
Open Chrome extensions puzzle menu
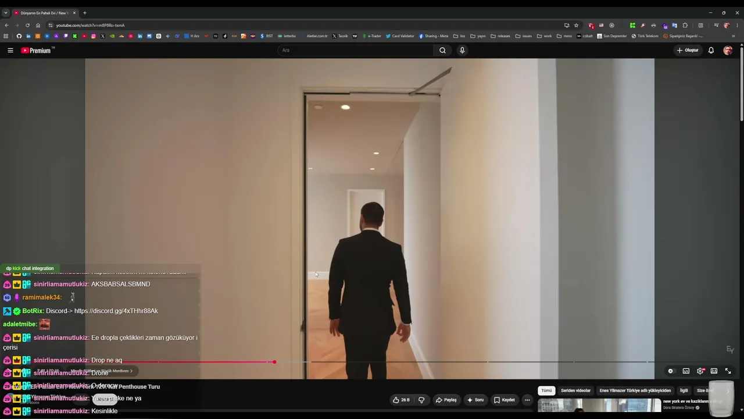pos(685,26)
